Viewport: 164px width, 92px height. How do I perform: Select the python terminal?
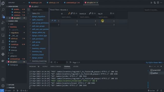155,73
